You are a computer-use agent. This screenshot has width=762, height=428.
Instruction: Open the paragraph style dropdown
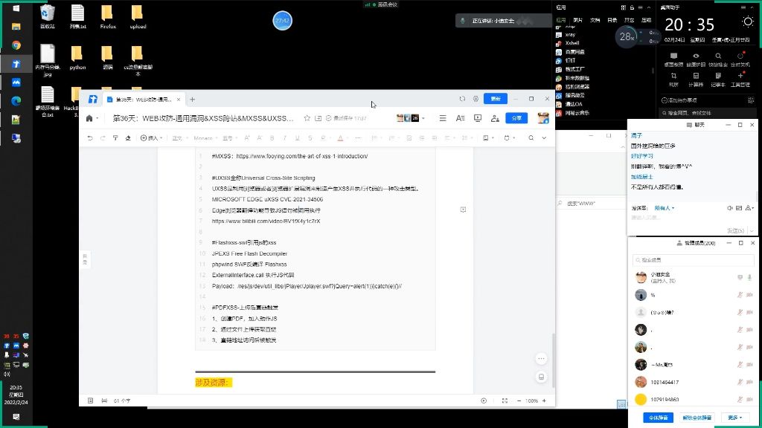click(180, 138)
